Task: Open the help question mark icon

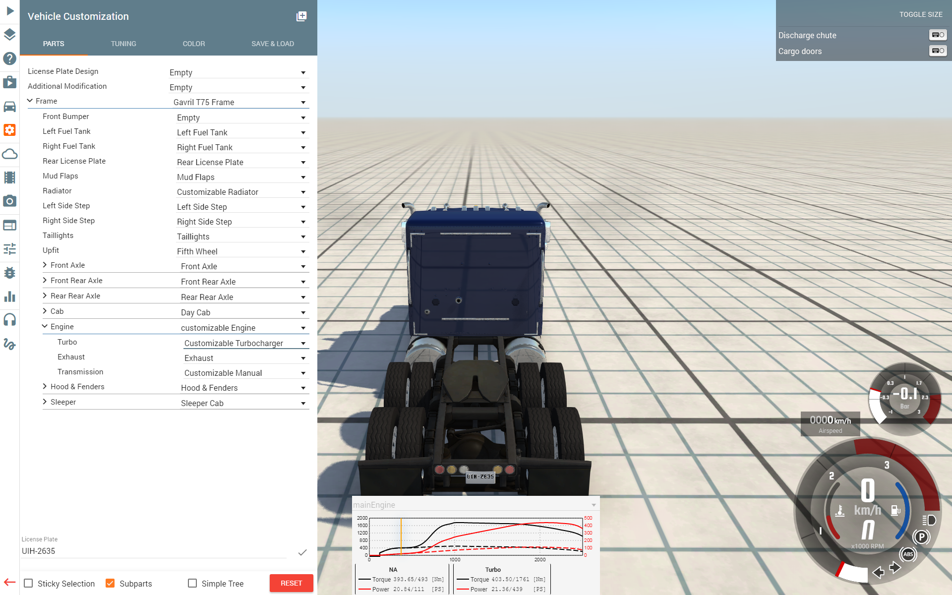Action: click(10, 59)
